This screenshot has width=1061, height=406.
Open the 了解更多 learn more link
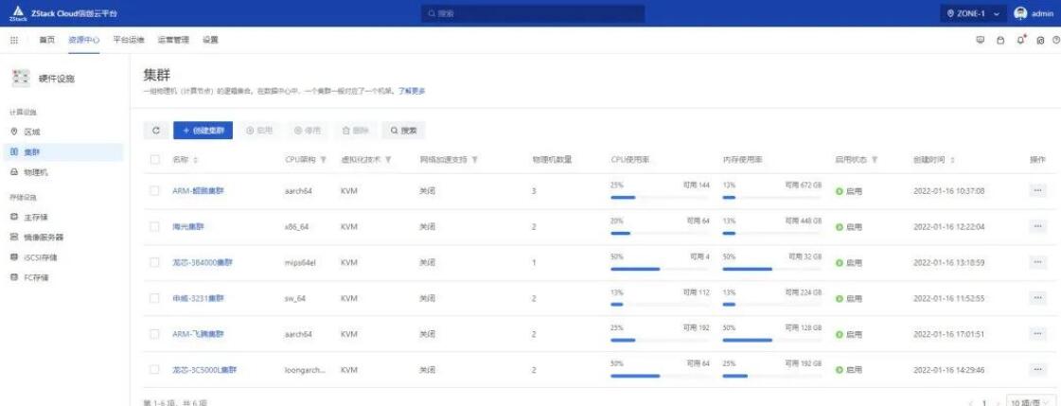[x=412, y=91]
